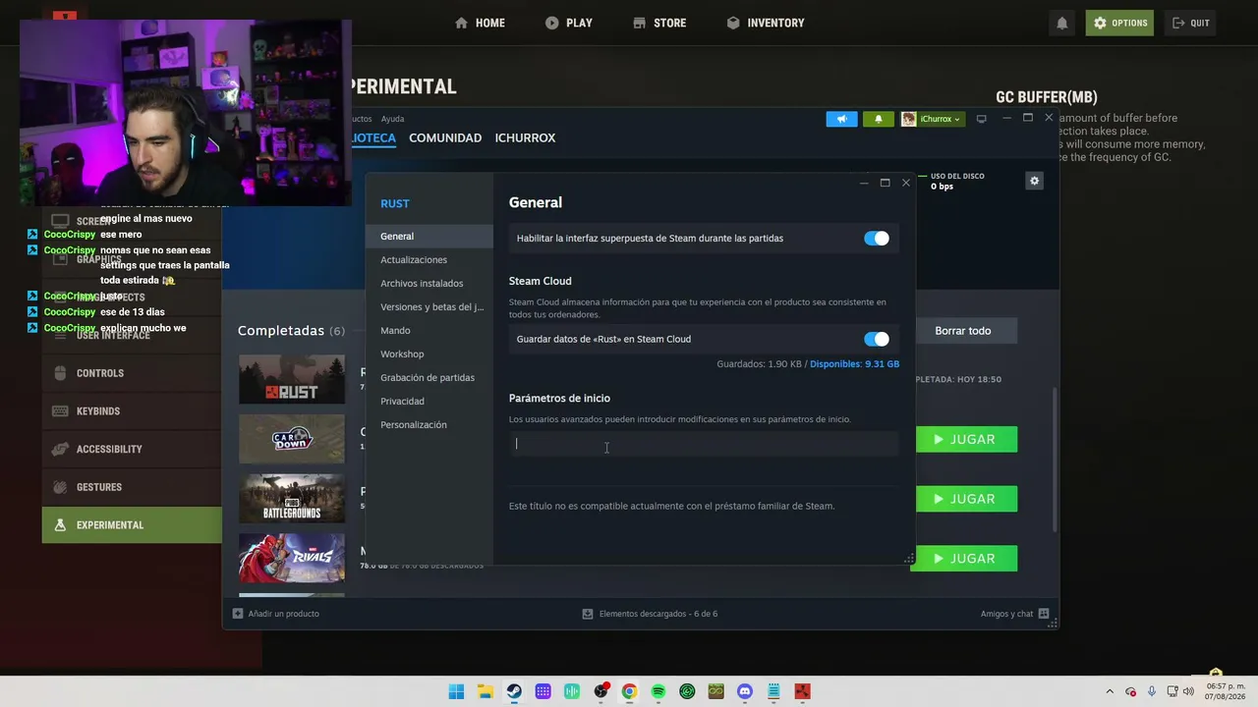The width and height of the screenshot is (1258, 707).
Task: Open the Rust INVENTORY tab
Action: (x=766, y=23)
